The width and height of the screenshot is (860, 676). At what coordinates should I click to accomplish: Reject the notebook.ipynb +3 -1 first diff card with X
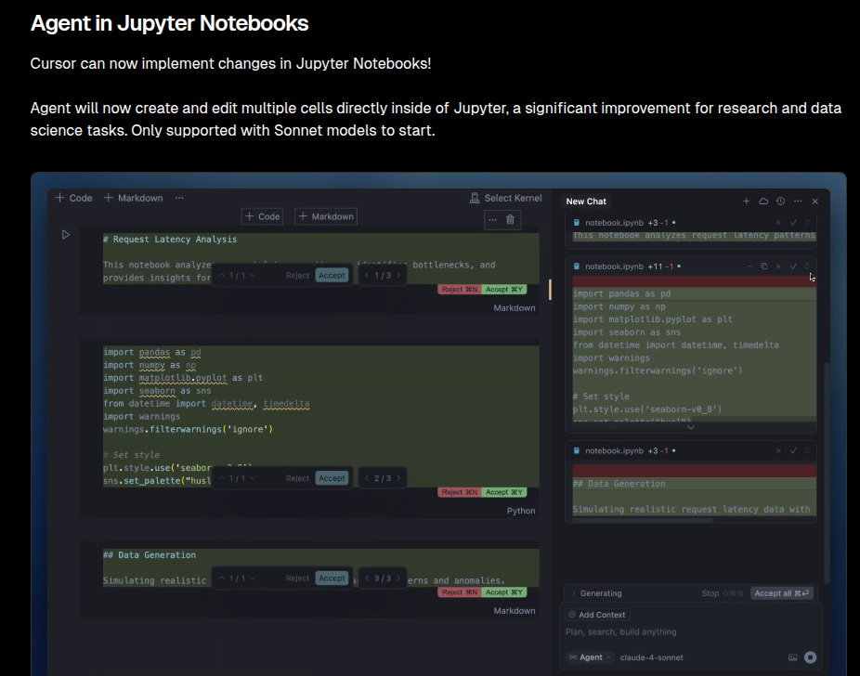click(x=778, y=223)
